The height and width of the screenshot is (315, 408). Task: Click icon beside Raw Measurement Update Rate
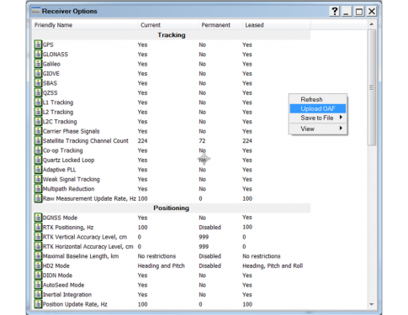(x=38, y=198)
